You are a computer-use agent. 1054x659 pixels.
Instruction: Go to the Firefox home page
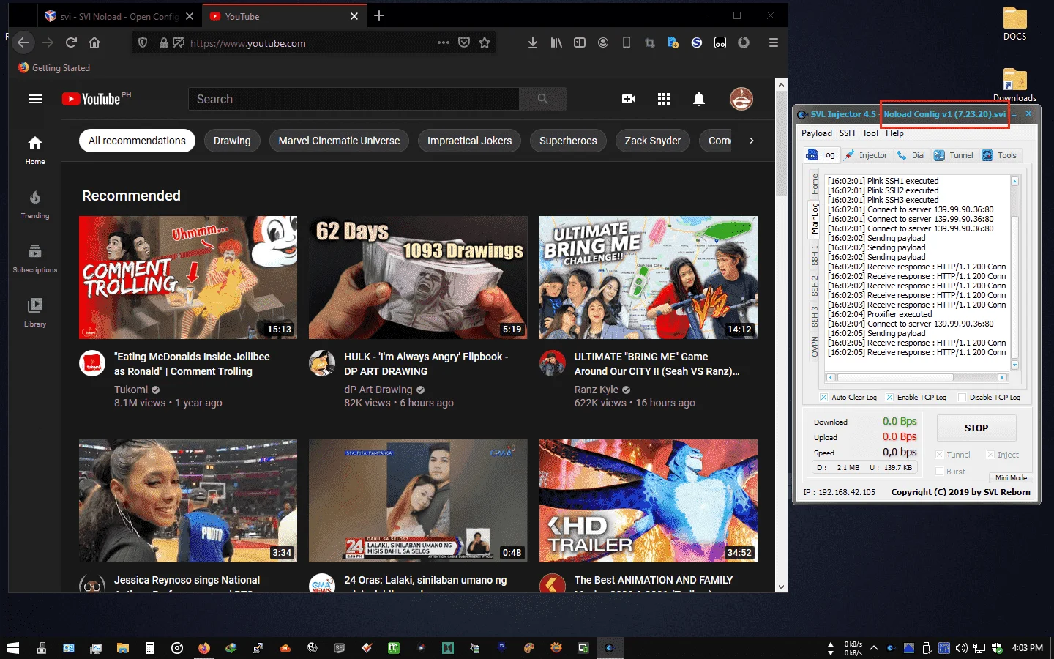coord(94,42)
